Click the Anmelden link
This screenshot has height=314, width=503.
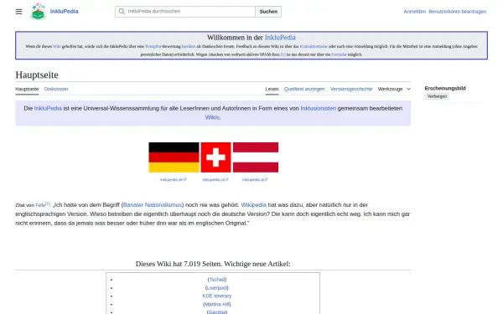414,12
